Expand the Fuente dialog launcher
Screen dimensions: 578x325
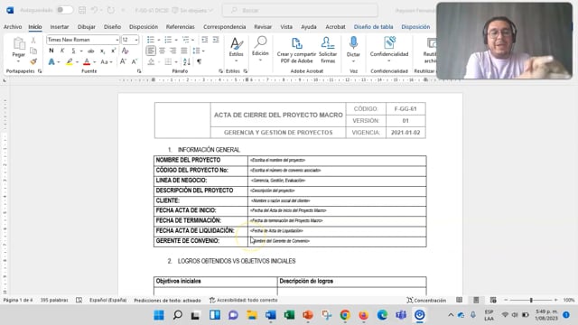[x=139, y=71]
